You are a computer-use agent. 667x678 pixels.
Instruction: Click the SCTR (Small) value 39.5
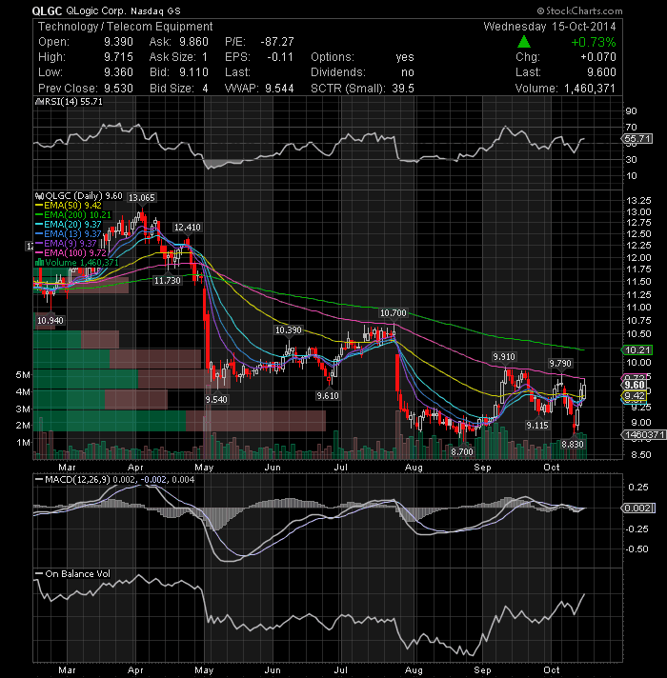[403, 89]
